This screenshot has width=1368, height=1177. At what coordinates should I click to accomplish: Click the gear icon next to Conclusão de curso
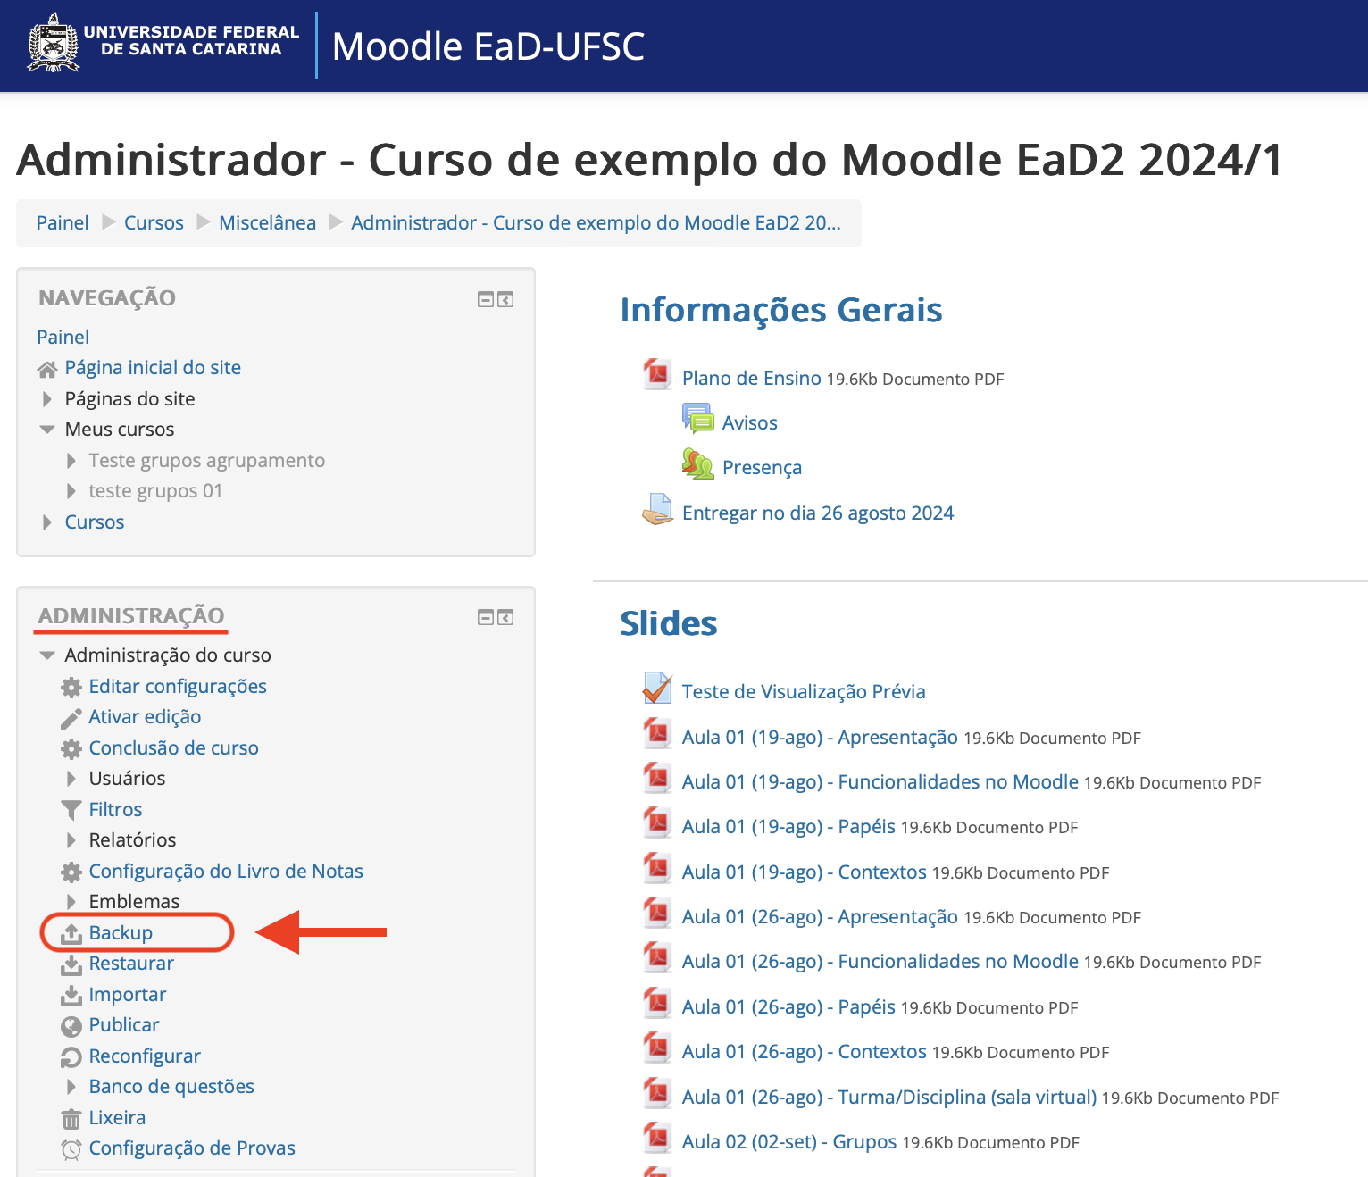pyautogui.click(x=71, y=748)
